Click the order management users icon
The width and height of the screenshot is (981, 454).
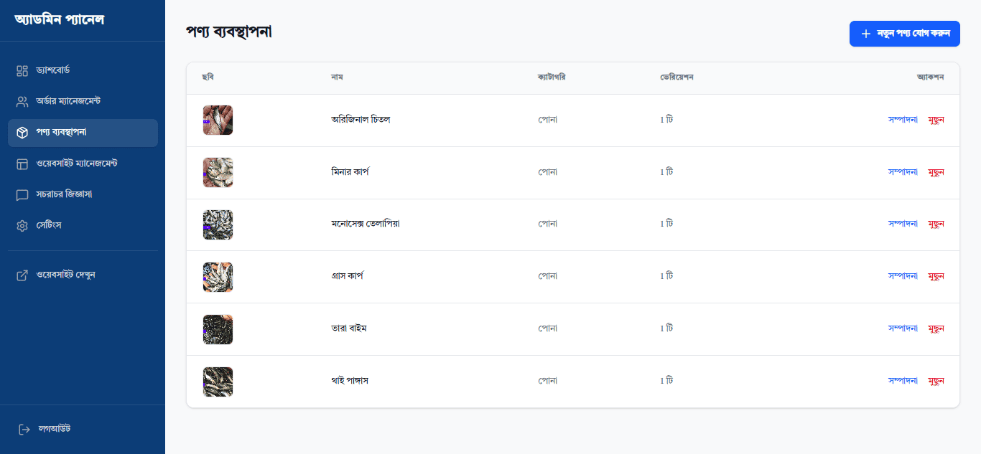22,101
